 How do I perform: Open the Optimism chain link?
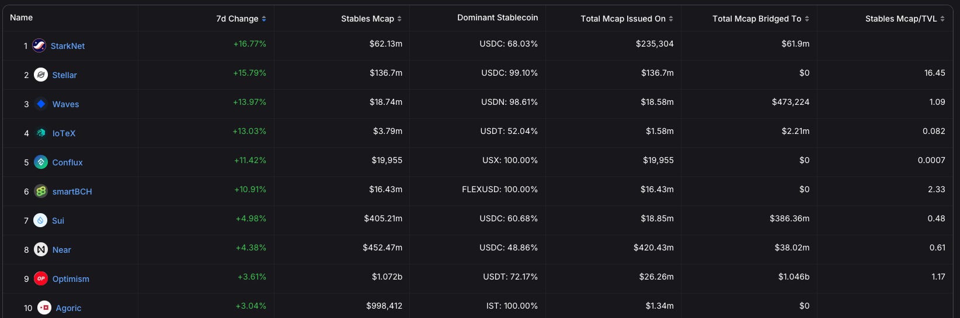[x=71, y=279]
